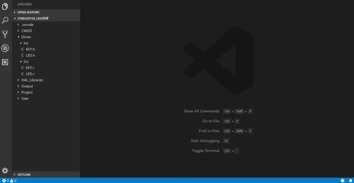
Task: Collapse the Inc folder arrow
Action: 21,43
